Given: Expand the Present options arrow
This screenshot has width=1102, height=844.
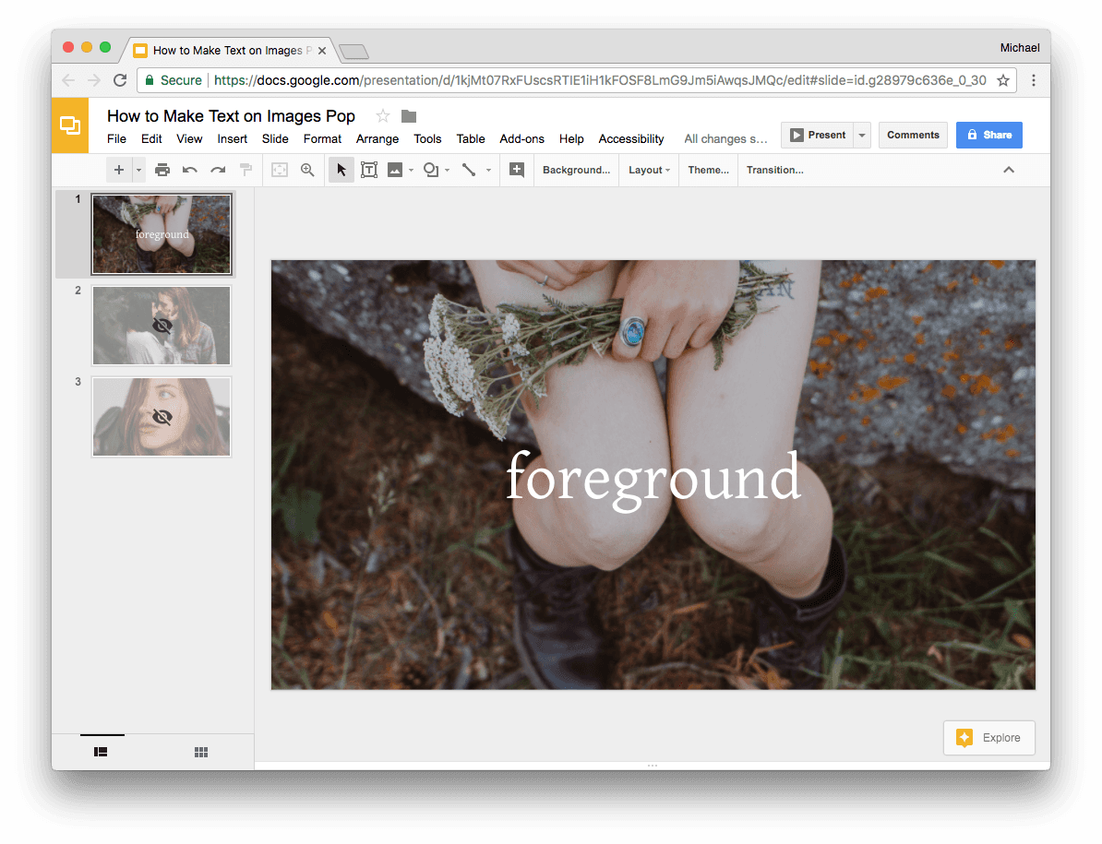Looking at the screenshot, I should 862,135.
